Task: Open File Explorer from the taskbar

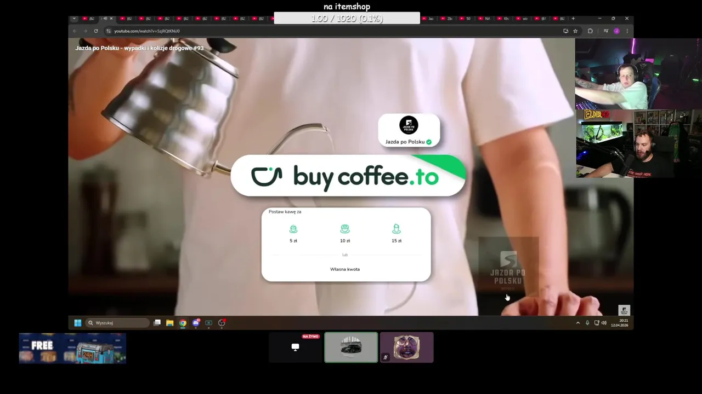Action: pos(170,323)
